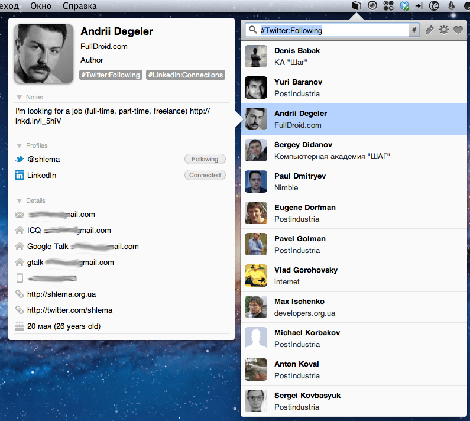This screenshot has height=421, width=470.
Task: Click the round circle menu bar icon
Action: 372,5
